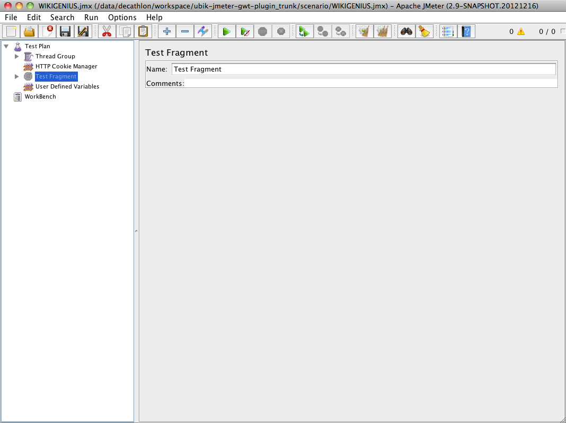Expand the Test Fragment tree node
The width and height of the screenshot is (566, 423).
pyautogui.click(x=17, y=76)
